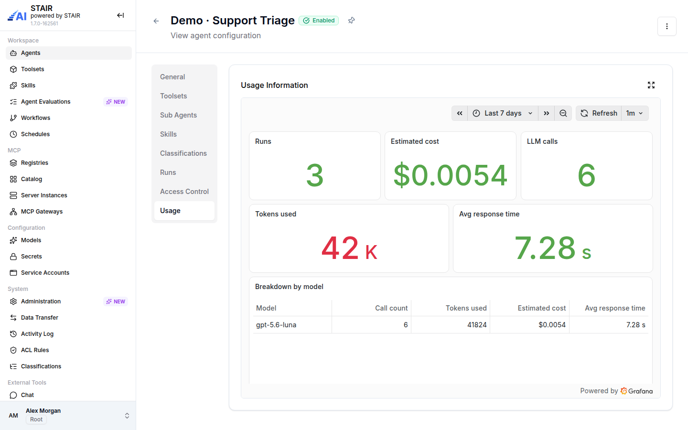
Task: Click the STAIR AI logo
Action: coord(17,16)
